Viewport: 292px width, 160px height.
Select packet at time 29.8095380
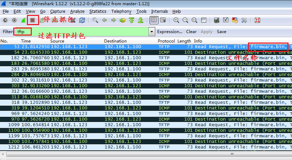point(146,69)
